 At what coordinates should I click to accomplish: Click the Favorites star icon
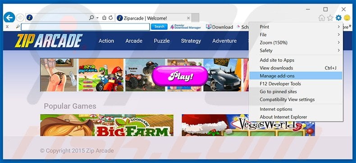[x=330, y=18]
